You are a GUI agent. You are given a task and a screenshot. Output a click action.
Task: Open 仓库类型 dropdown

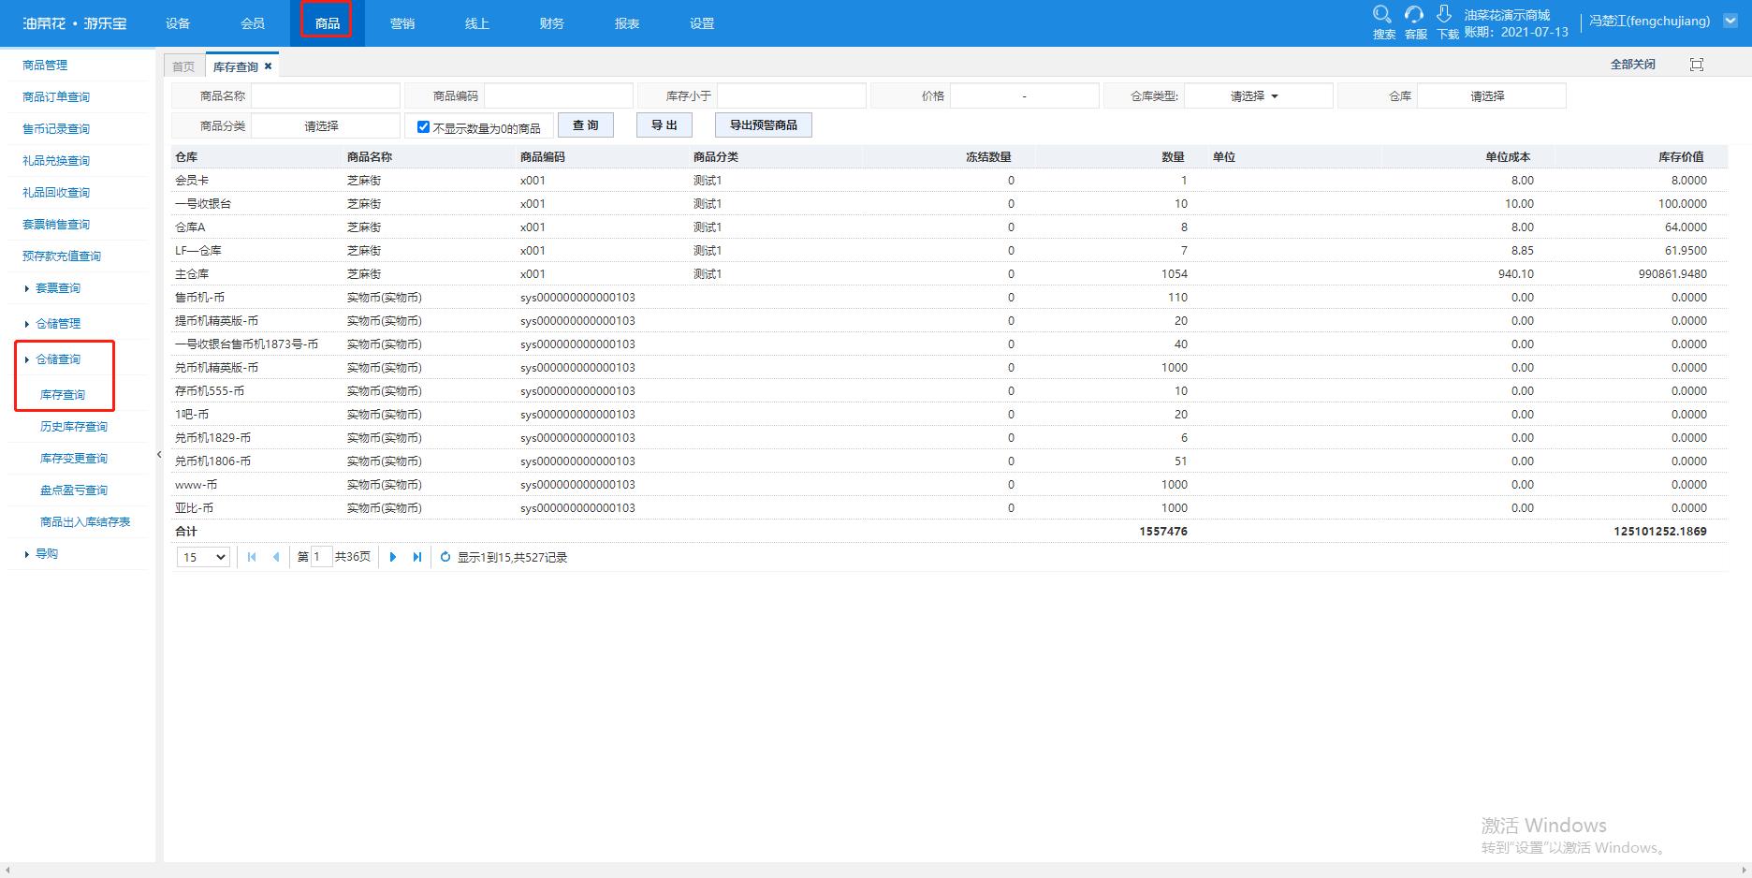[x=1258, y=96]
